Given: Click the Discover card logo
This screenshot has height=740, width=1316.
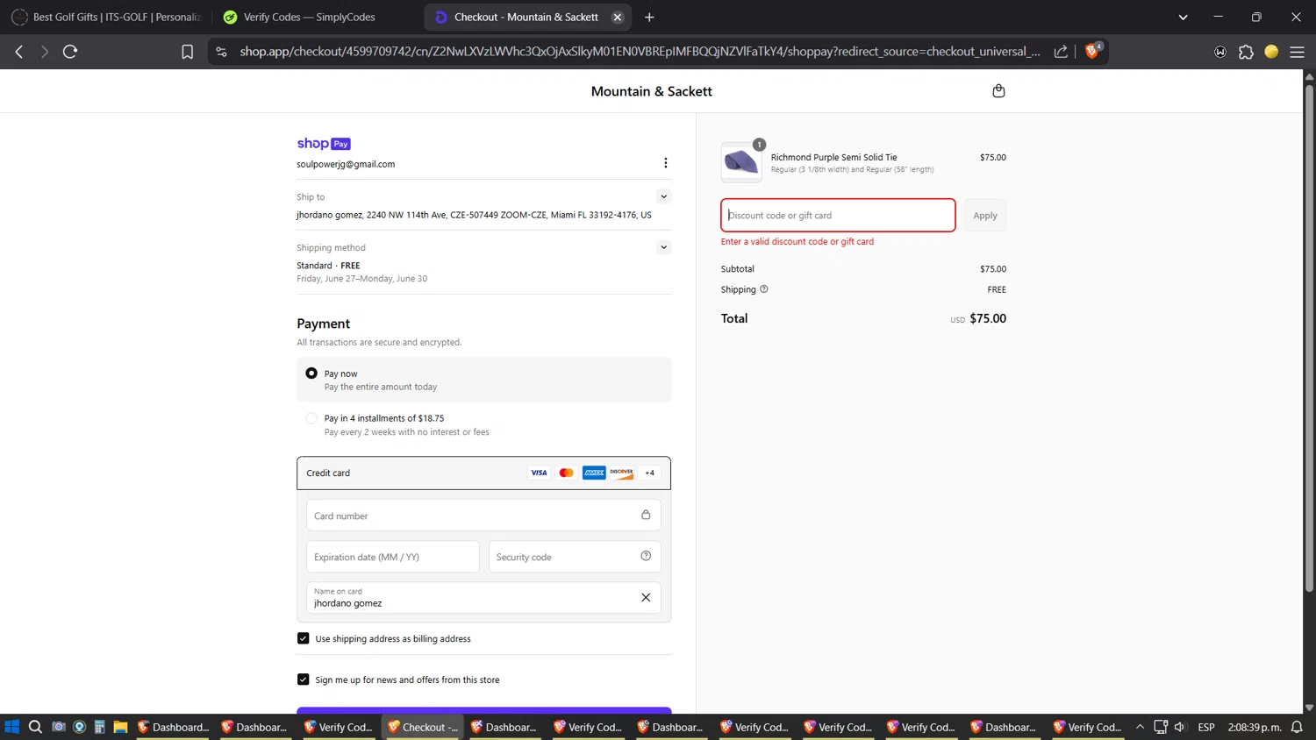Looking at the screenshot, I should 622,473.
